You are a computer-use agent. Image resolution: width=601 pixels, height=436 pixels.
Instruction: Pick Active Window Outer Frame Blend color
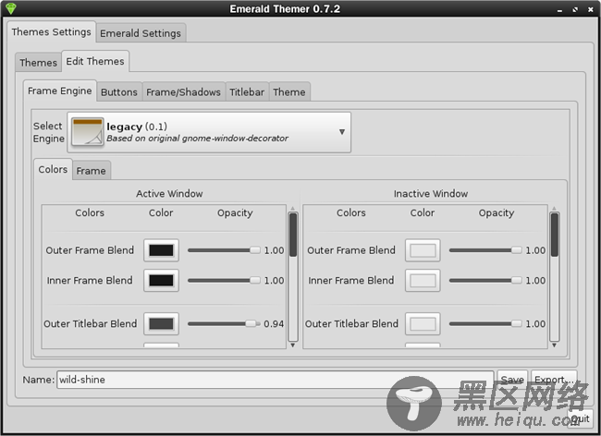(x=162, y=250)
